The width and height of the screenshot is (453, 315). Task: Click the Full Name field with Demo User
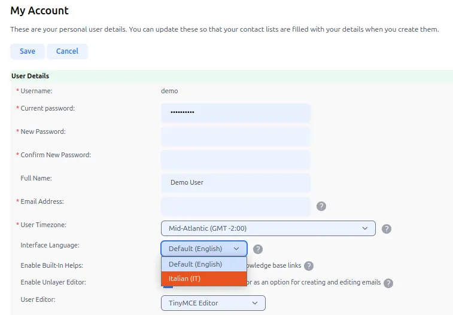[x=235, y=183]
